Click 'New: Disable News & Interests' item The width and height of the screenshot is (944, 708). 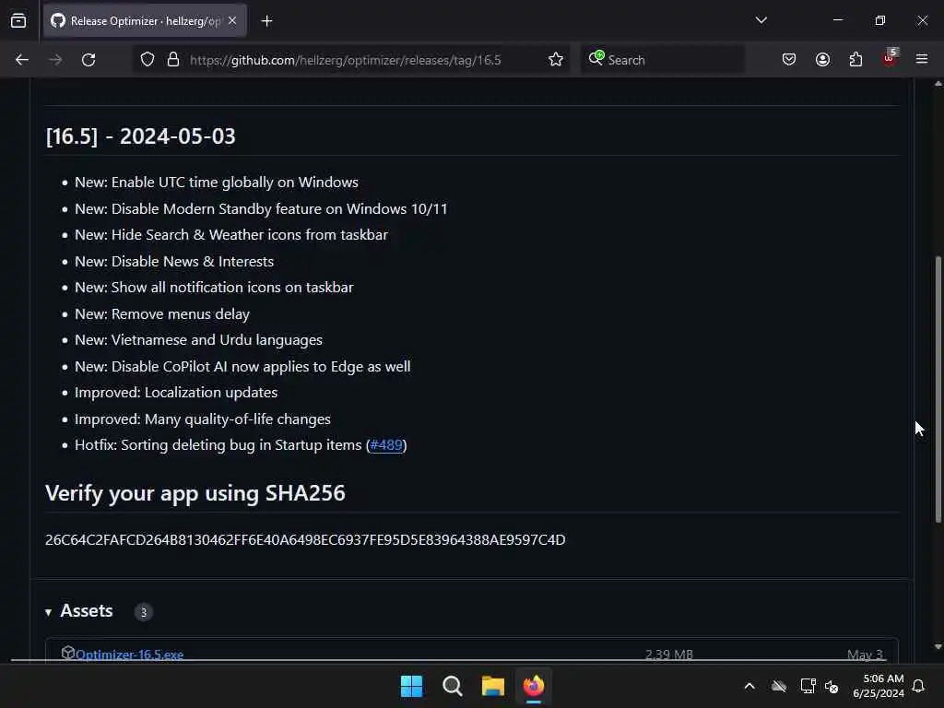[x=174, y=261]
